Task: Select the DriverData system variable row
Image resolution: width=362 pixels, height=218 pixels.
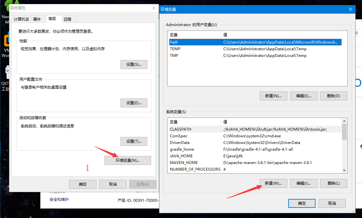Action: 255,143
